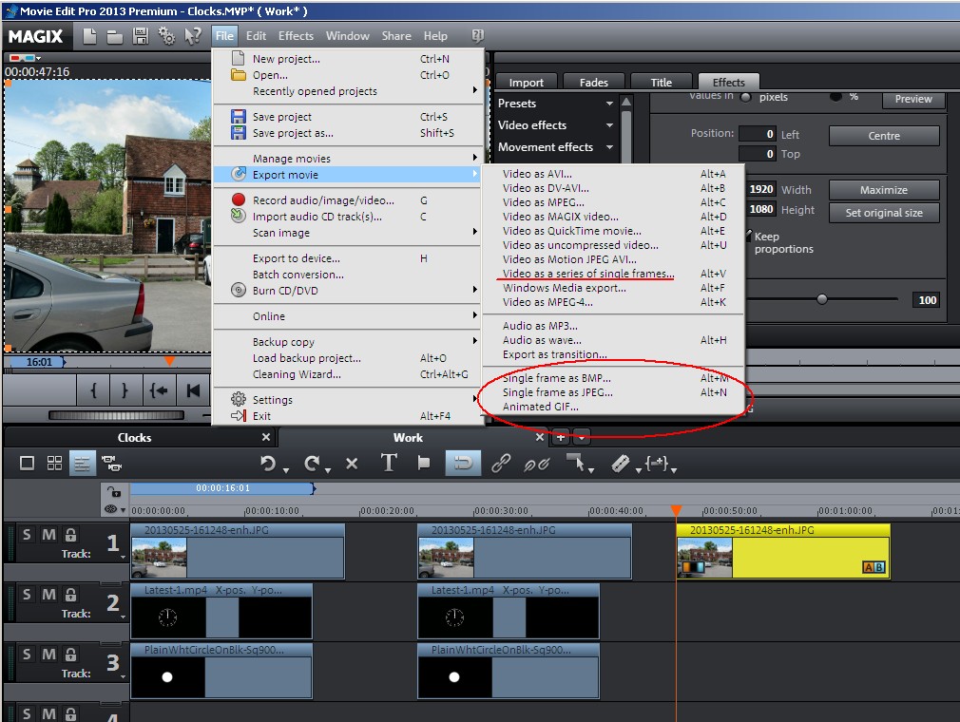The width and height of the screenshot is (960, 722).
Task: Click the program settings gears icon
Action: pyautogui.click(x=167, y=36)
